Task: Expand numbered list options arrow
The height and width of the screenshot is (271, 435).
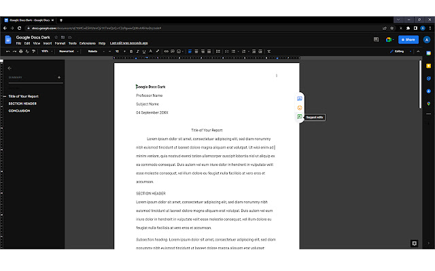Action: point(248,51)
